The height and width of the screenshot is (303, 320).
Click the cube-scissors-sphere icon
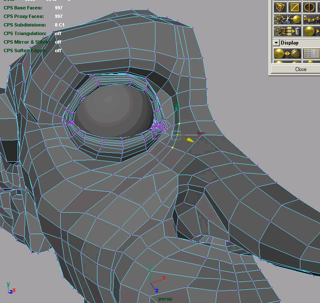point(287,19)
